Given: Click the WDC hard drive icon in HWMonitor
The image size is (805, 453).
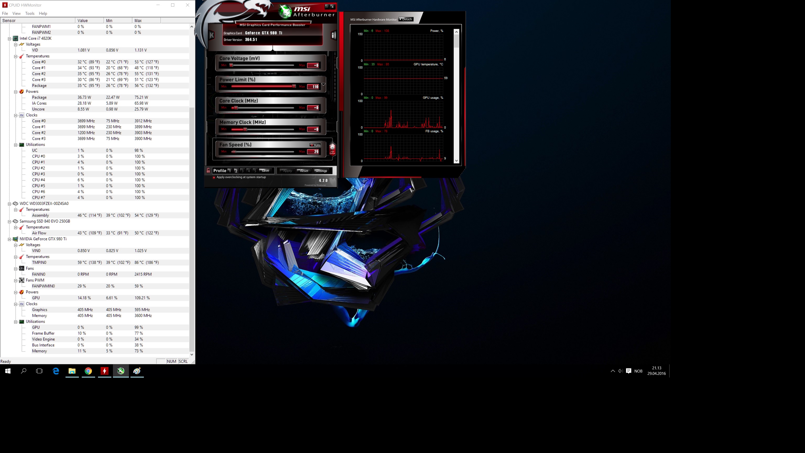Looking at the screenshot, I should [15, 203].
